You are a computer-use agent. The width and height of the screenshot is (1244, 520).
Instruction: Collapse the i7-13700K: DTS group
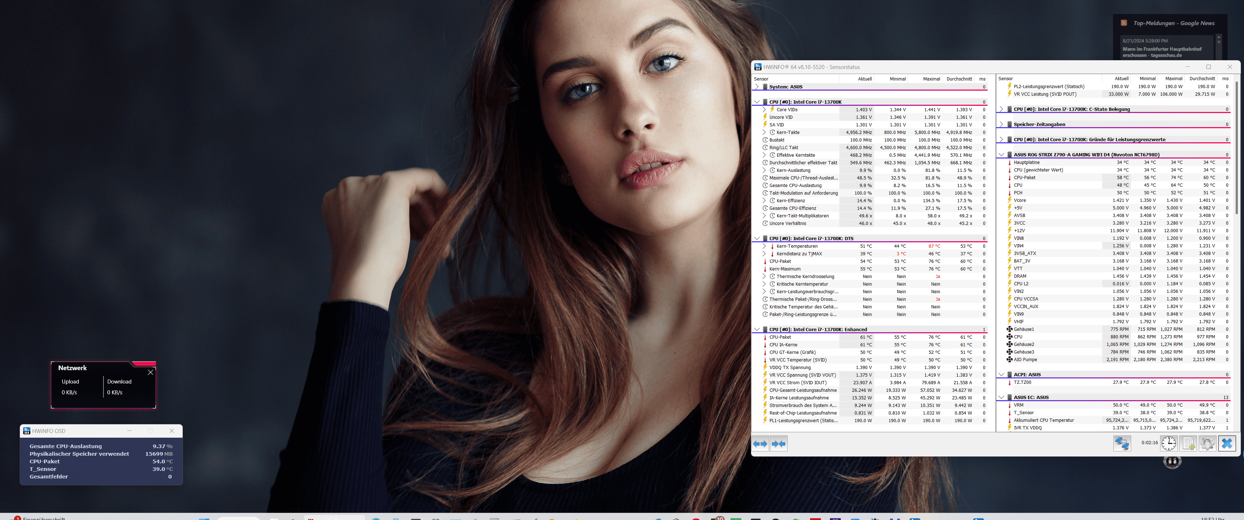point(757,239)
